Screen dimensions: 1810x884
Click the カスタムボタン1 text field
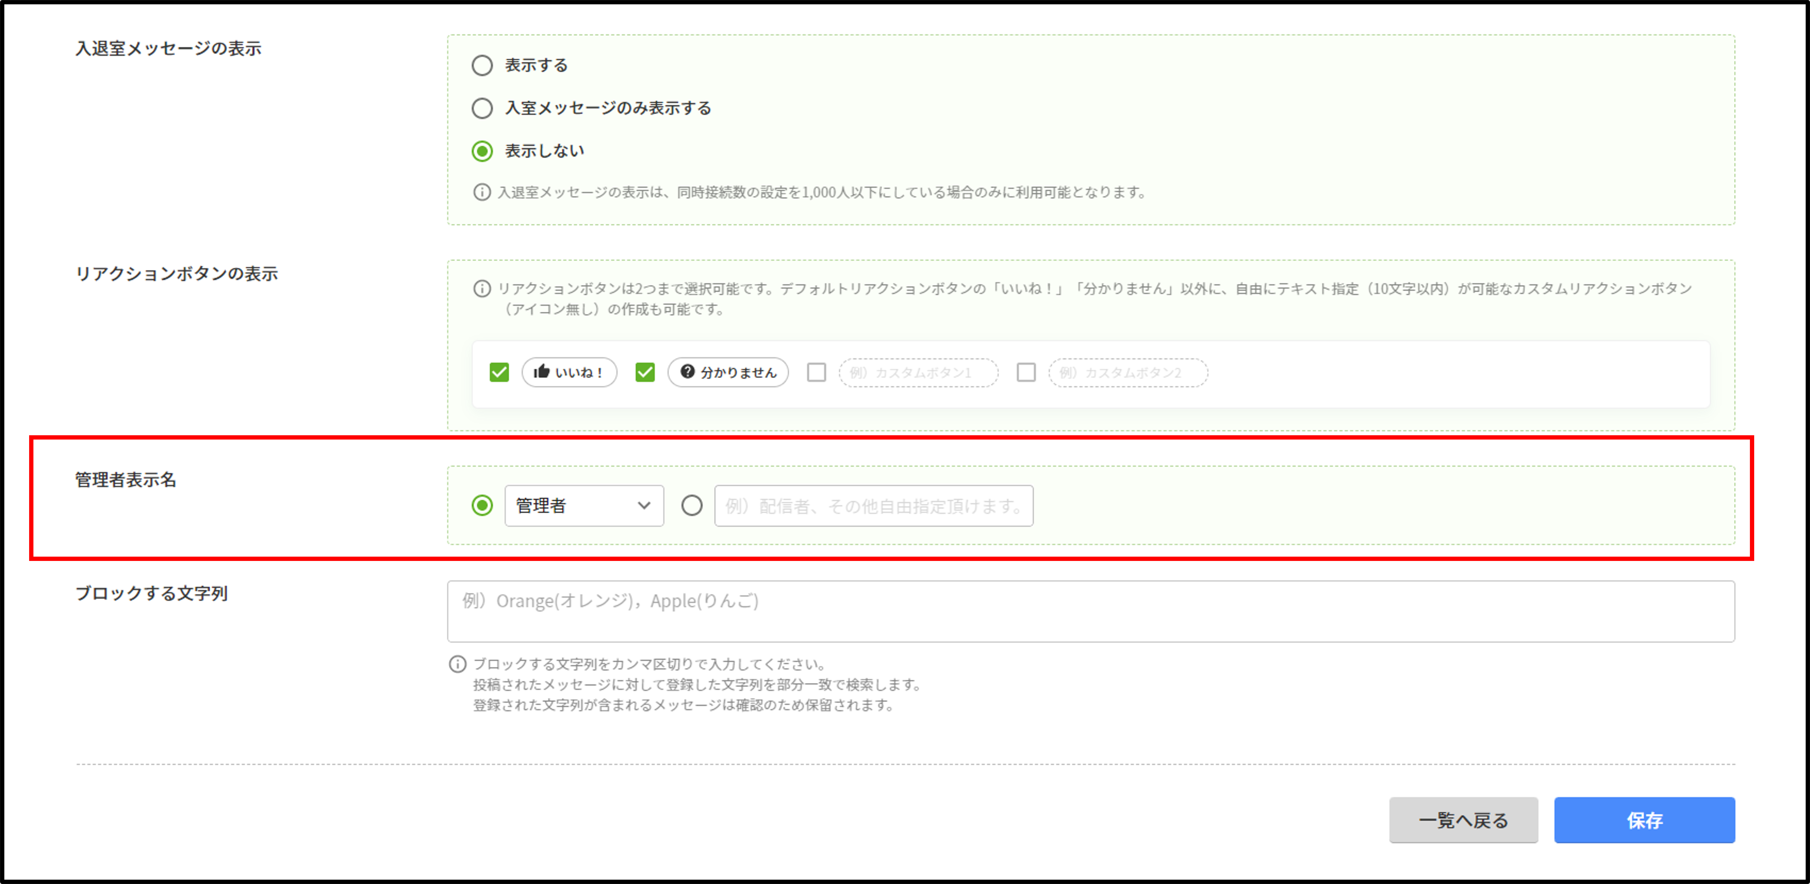[918, 372]
